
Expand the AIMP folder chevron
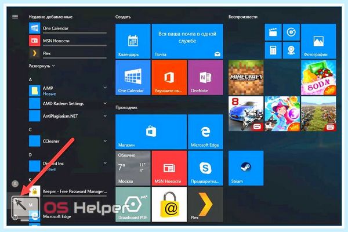pyautogui.click(x=105, y=88)
